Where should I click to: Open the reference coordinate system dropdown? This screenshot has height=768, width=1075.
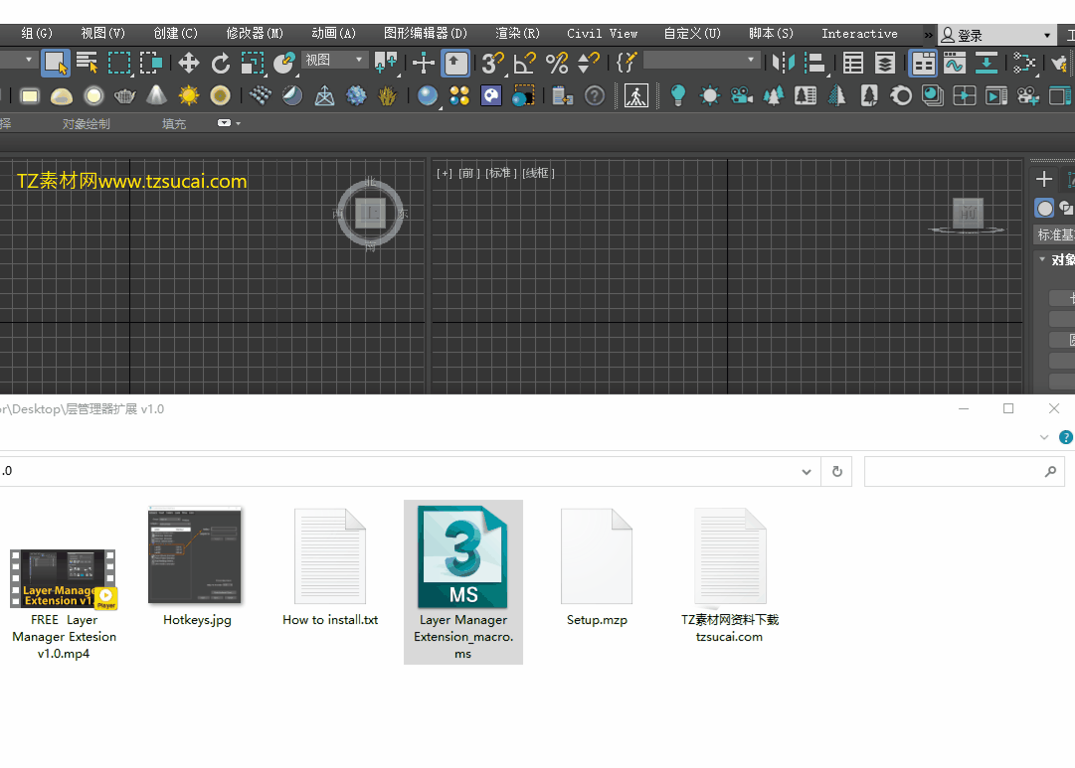coord(333,62)
